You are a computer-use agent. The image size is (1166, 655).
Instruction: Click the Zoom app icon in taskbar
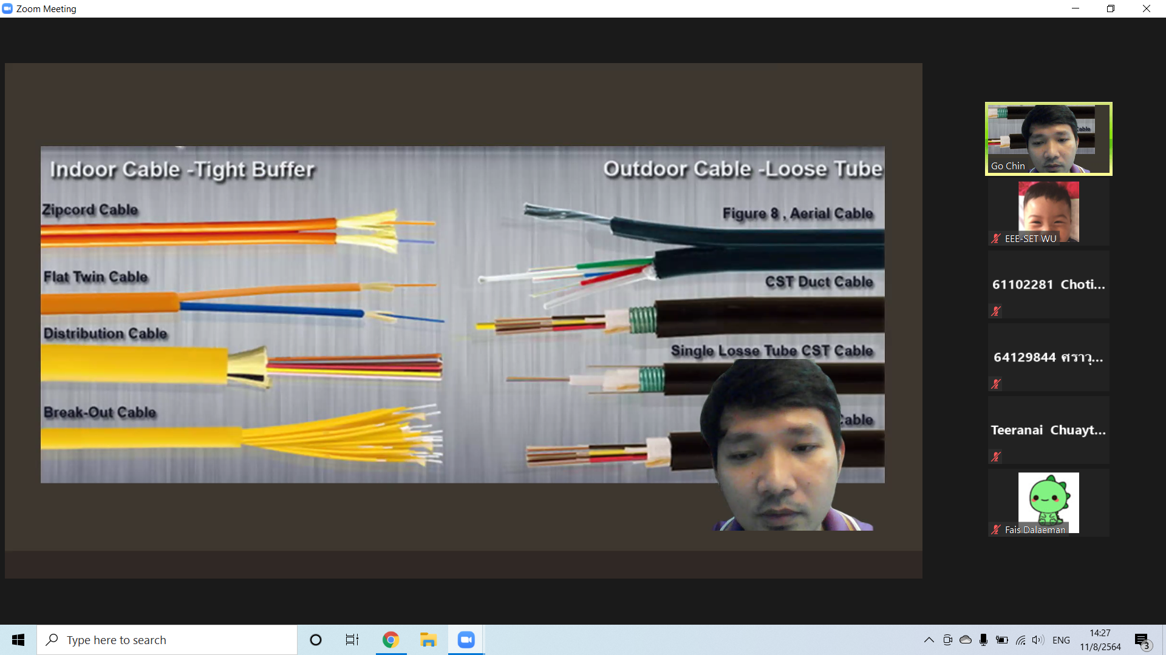[466, 640]
